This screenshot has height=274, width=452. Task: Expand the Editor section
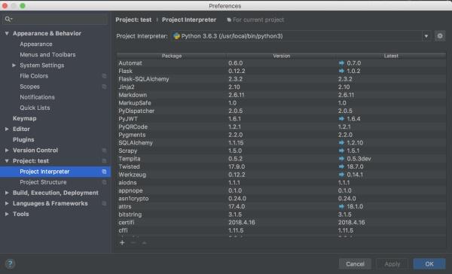[7, 129]
